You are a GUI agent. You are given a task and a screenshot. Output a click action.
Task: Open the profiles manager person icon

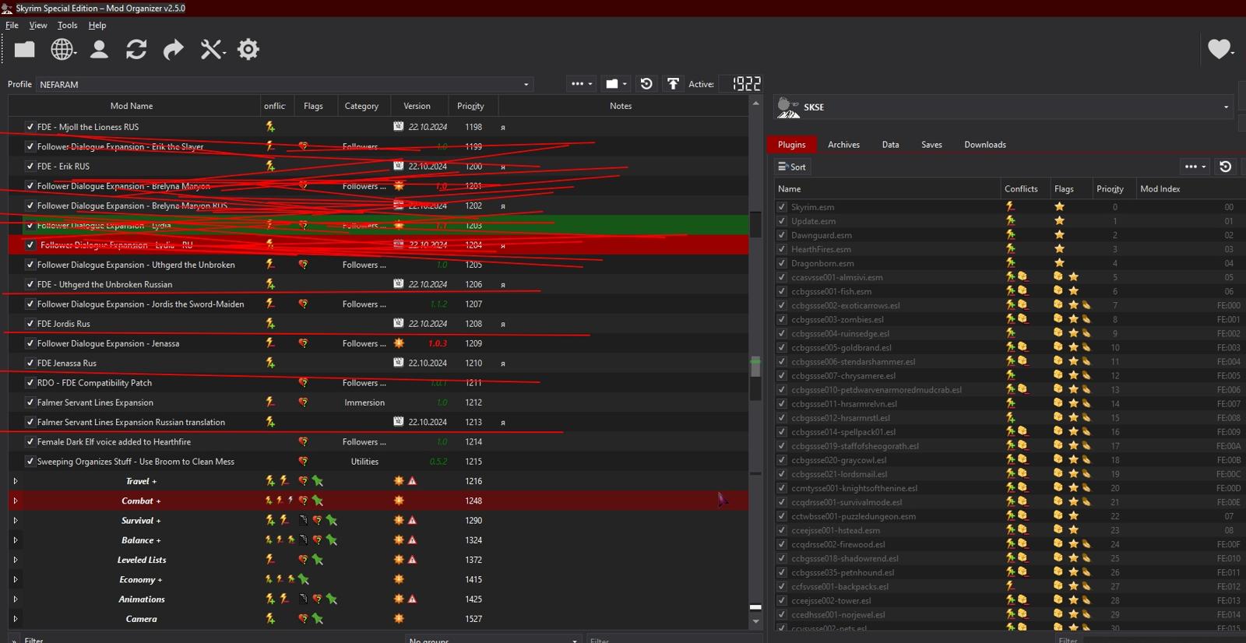click(x=99, y=50)
